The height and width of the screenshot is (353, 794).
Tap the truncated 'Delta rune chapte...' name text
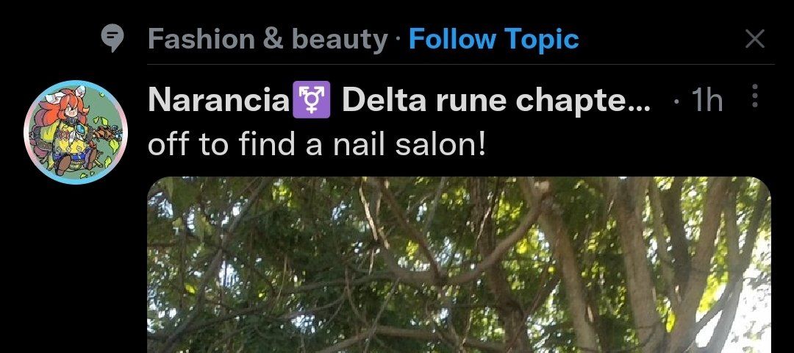(x=496, y=100)
